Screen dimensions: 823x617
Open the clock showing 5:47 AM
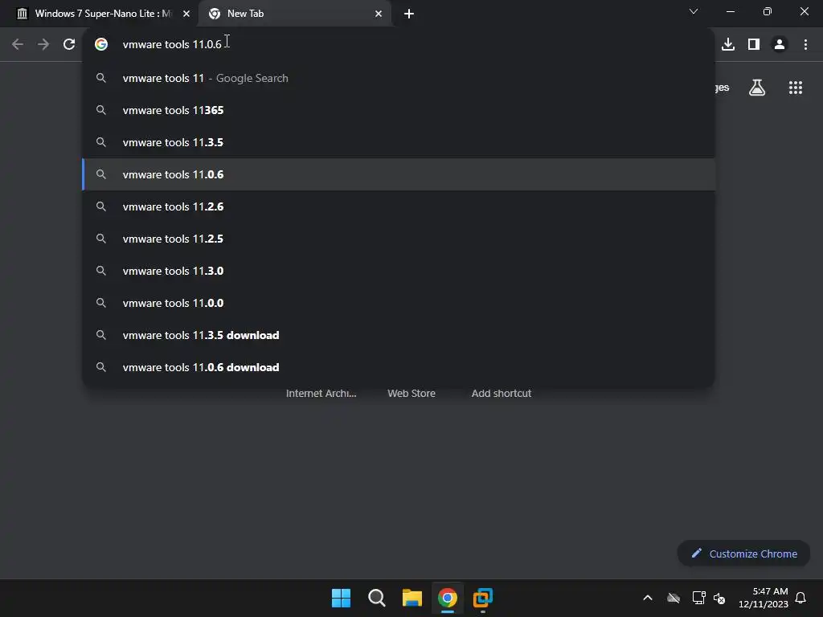click(764, 598)
